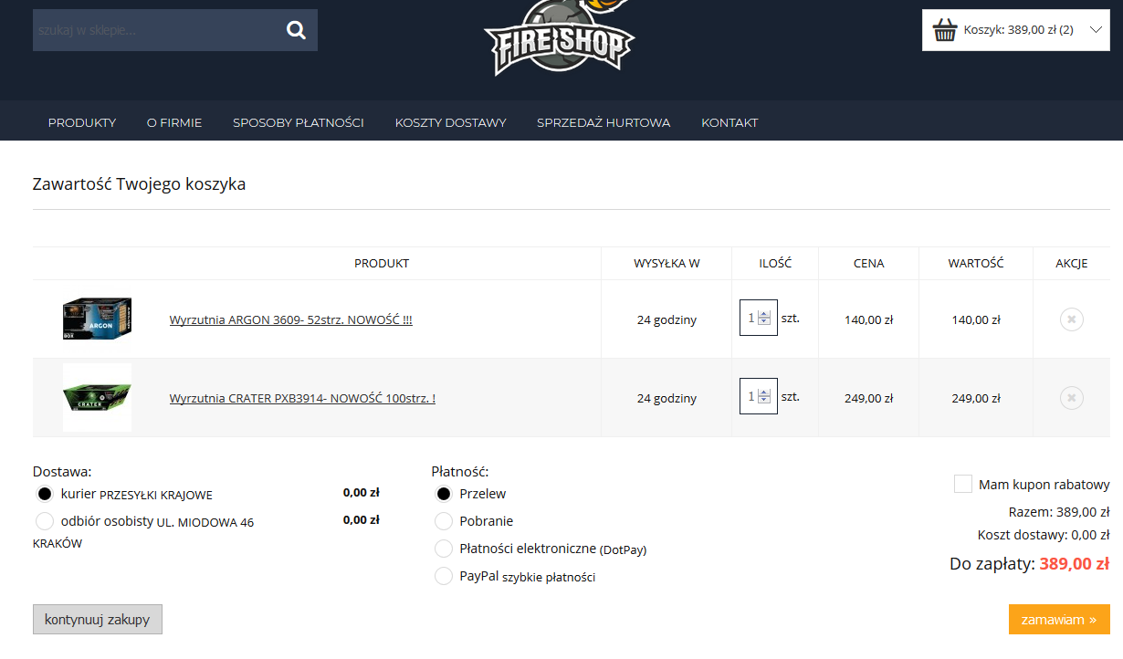Click the zamawiam order button
Viewport: 1123px width, 659px height.
tap(1059, 619)
